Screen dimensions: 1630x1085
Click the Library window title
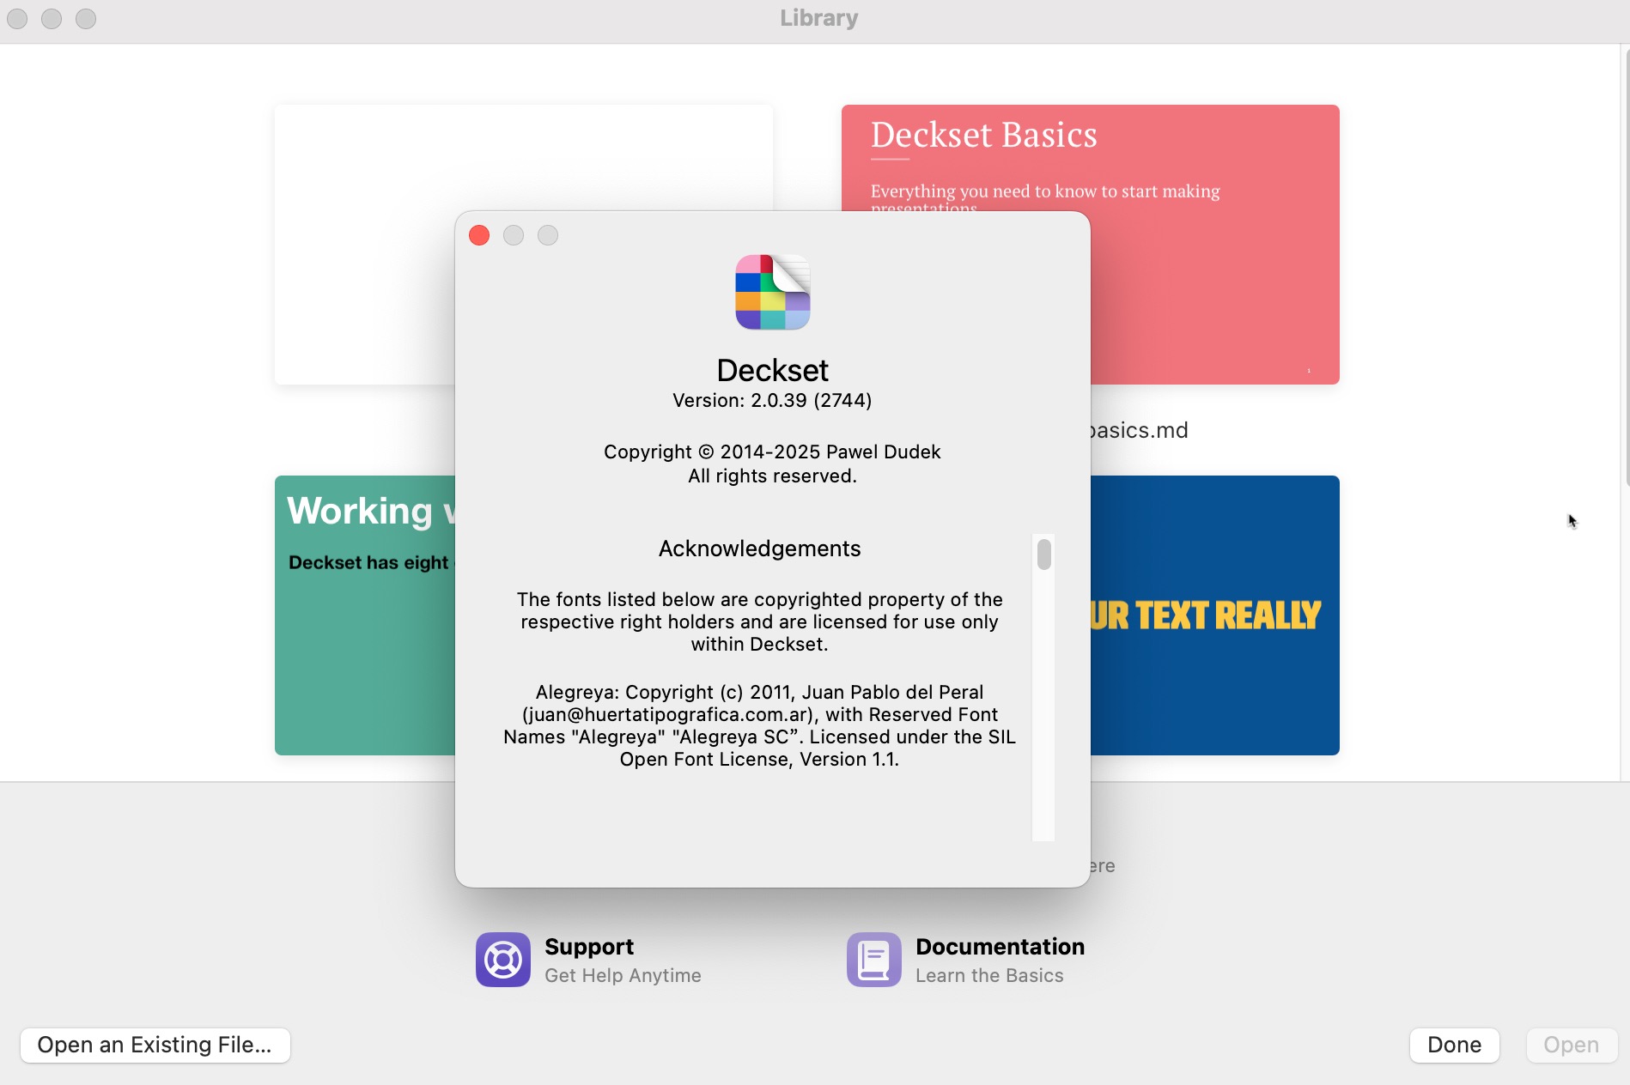coord(818,18)
